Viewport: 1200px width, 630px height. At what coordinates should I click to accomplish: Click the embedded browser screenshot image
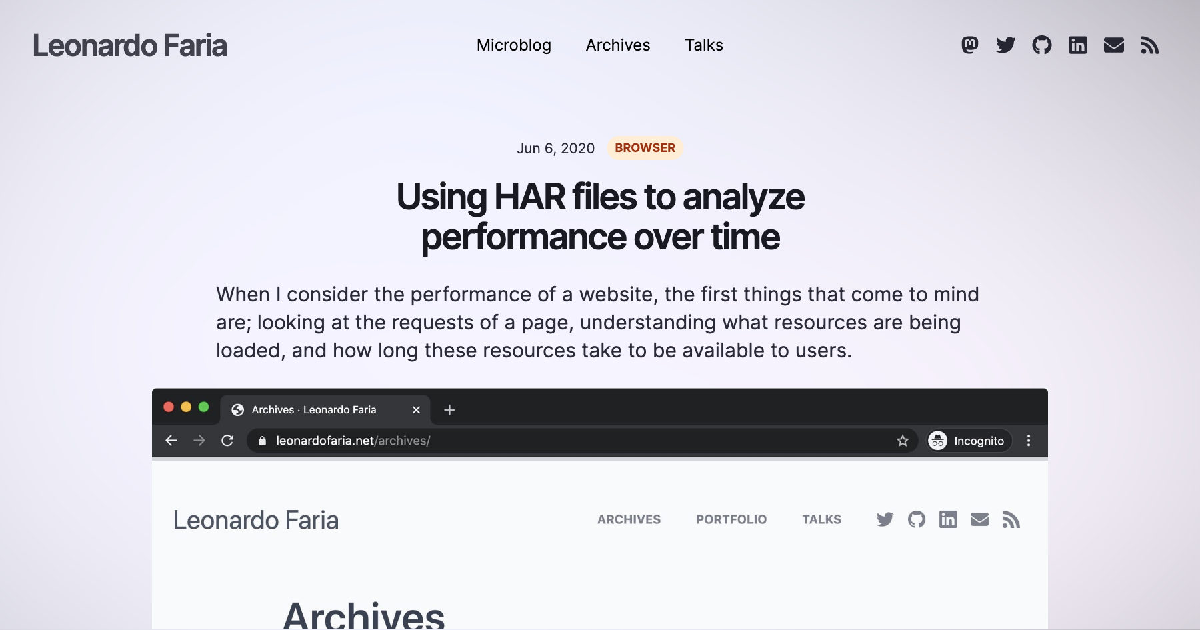pos(600,509)
